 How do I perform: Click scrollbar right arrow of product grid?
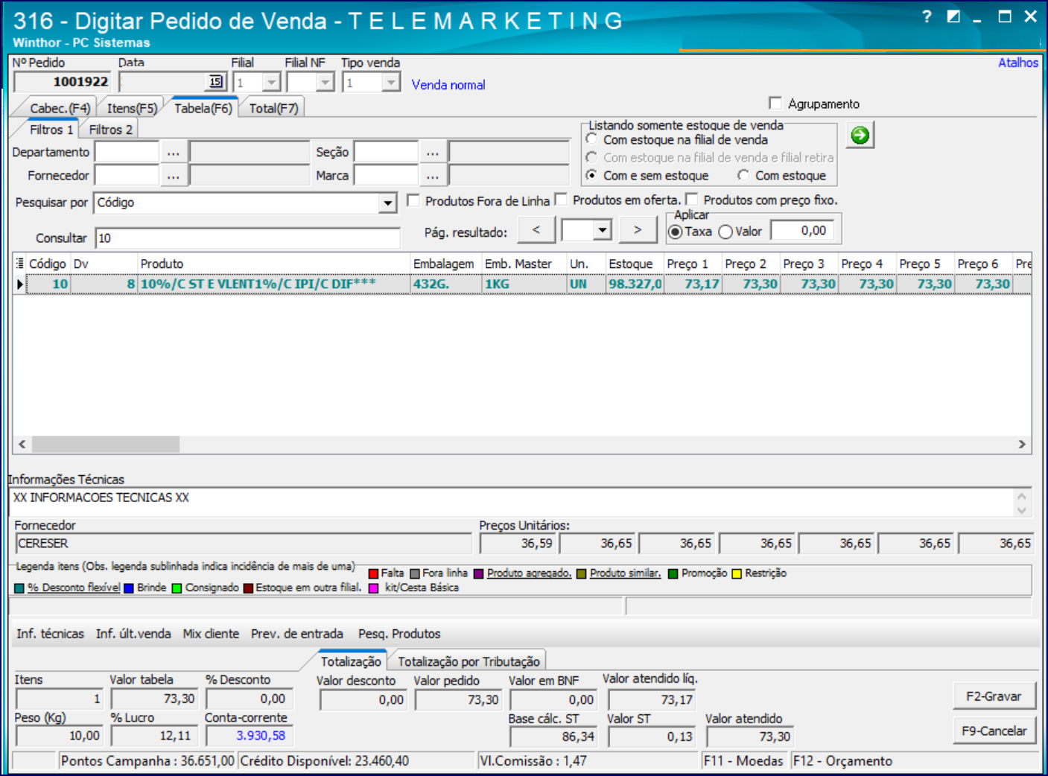tap(1022, 444)
